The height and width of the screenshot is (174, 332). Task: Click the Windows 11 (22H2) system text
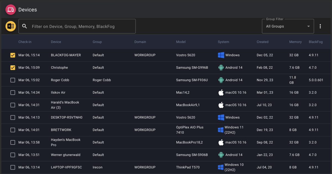click(234, 130)
